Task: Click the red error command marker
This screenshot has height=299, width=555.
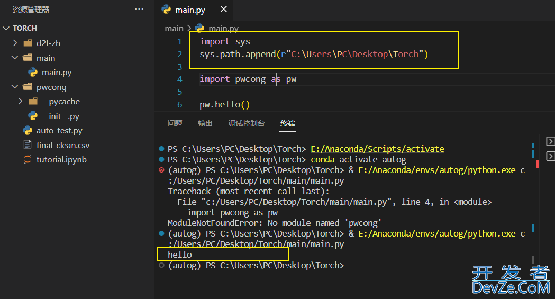Action: tap(161, 170)
